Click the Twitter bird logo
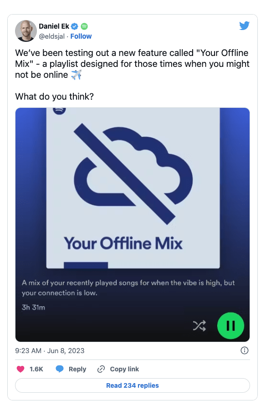 244,25
